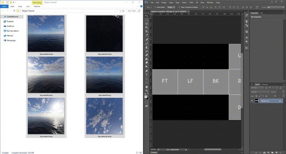
Task: Expand the Explorer address bar history dropdown
Action: tap(120, 11)
